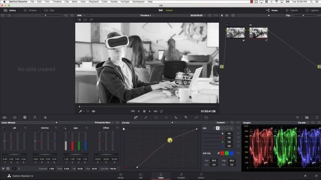The height and width of the screenshot is (180, 321).
Task: Toggle the Lightbox view
Action: [x=312, y=10]
